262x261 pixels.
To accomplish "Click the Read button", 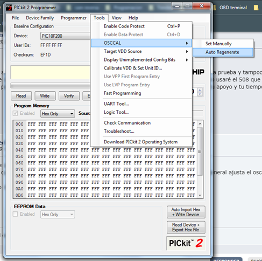I will click(x=21, y=96).
